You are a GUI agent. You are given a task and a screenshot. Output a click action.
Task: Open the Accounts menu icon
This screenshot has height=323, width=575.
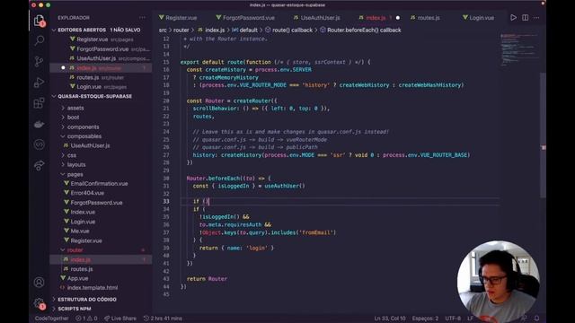click(39, 282)
